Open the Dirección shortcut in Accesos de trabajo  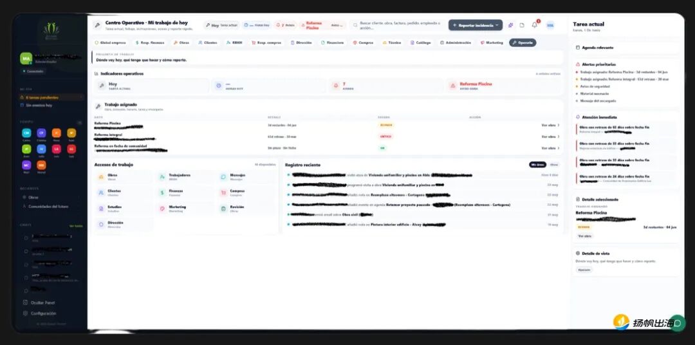pos(124,225)
